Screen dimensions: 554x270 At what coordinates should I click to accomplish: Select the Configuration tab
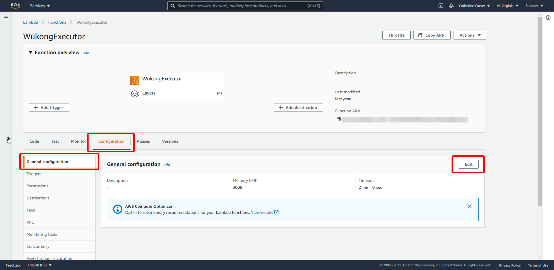(x=111, y=141)
